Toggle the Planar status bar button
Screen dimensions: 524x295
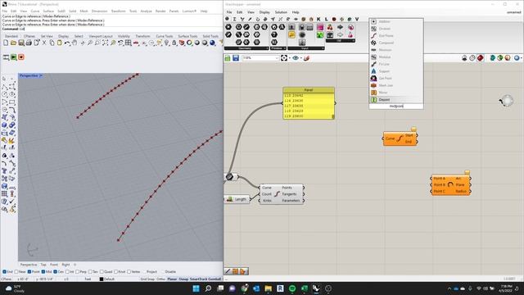(172, 279)
